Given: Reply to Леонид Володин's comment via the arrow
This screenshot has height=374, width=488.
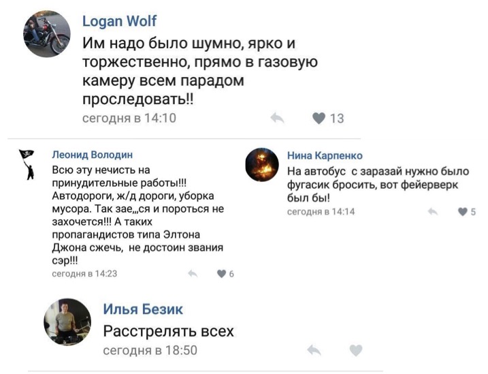Looking at the screenshot, I should [x=193, y=274].
